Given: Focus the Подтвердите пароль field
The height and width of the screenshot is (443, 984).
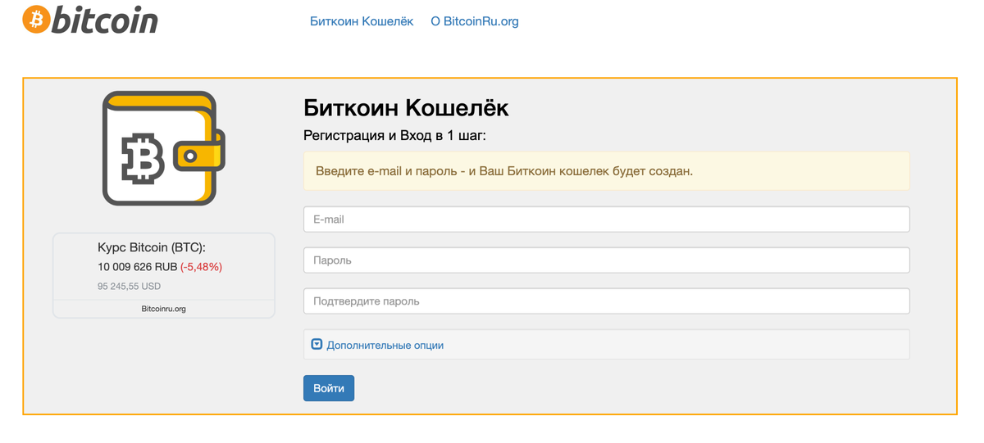Looking at the screenshot, I should coord(607,301).
